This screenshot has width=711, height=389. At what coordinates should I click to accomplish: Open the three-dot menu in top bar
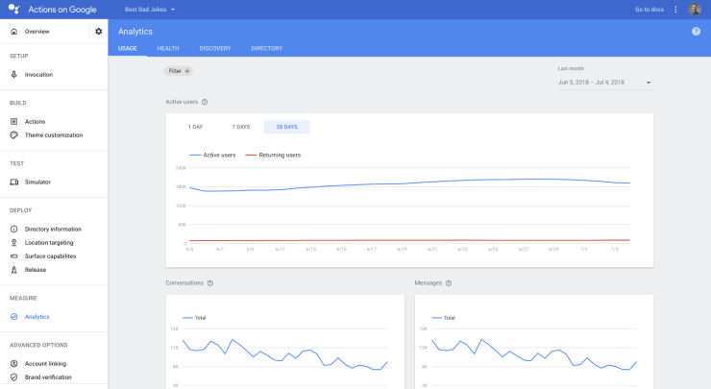[675, 10]
